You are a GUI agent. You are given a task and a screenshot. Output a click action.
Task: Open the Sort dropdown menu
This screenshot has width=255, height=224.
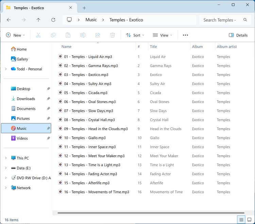[x=135, y=35]
